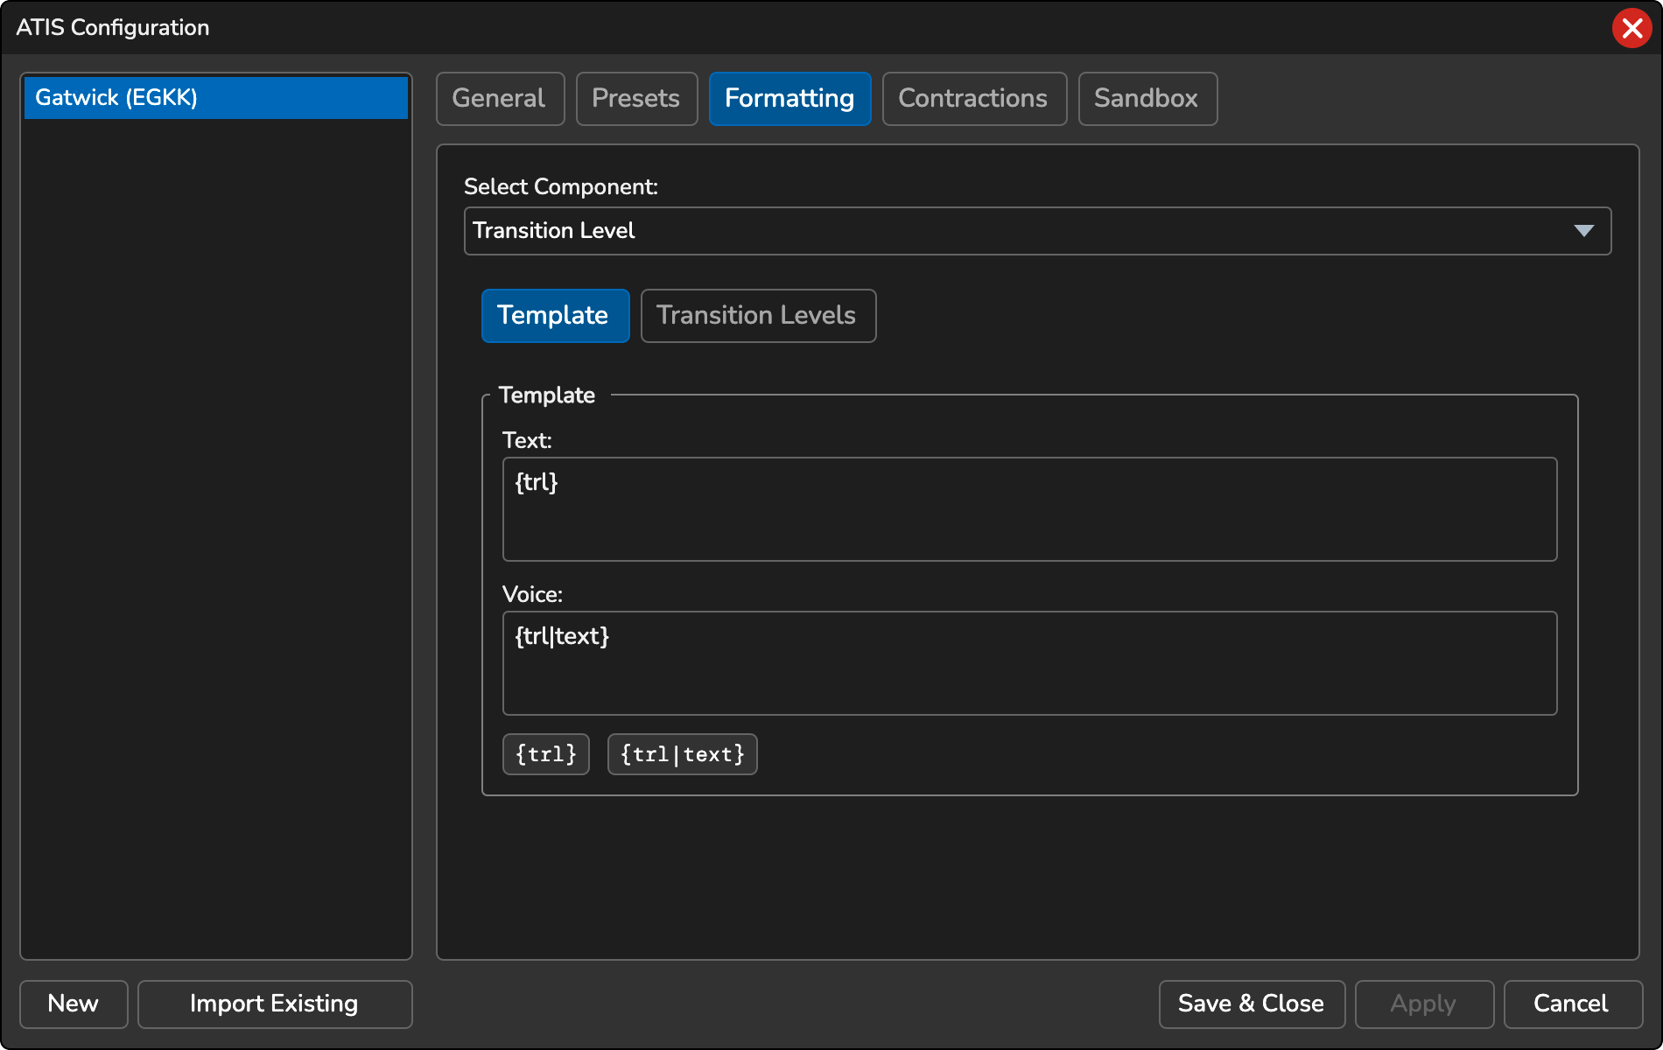1663x1050 pixels.
Task: Open the Presets tab
Action: [636, 99]
